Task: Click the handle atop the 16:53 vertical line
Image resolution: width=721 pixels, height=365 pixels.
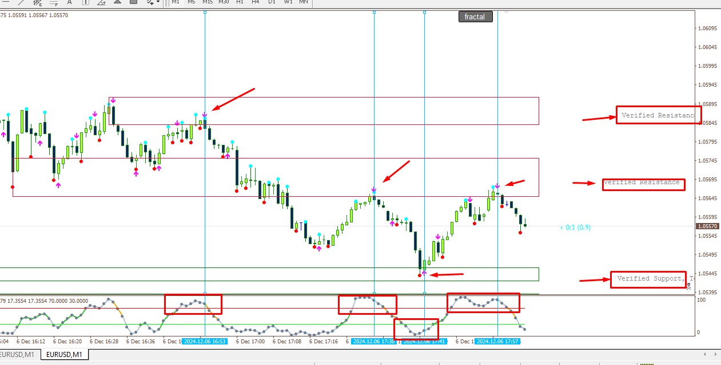Action: [x=205, y=12]
